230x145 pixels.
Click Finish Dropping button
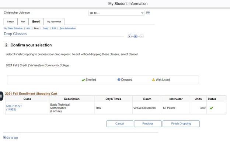pyautogui.click(x=181, y=124)
